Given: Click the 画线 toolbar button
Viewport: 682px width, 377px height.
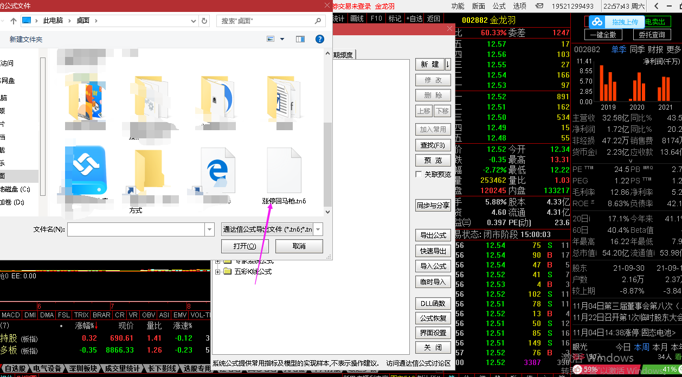Looking at the screenshot, I should pyautogui.click(x=357, y=18).
